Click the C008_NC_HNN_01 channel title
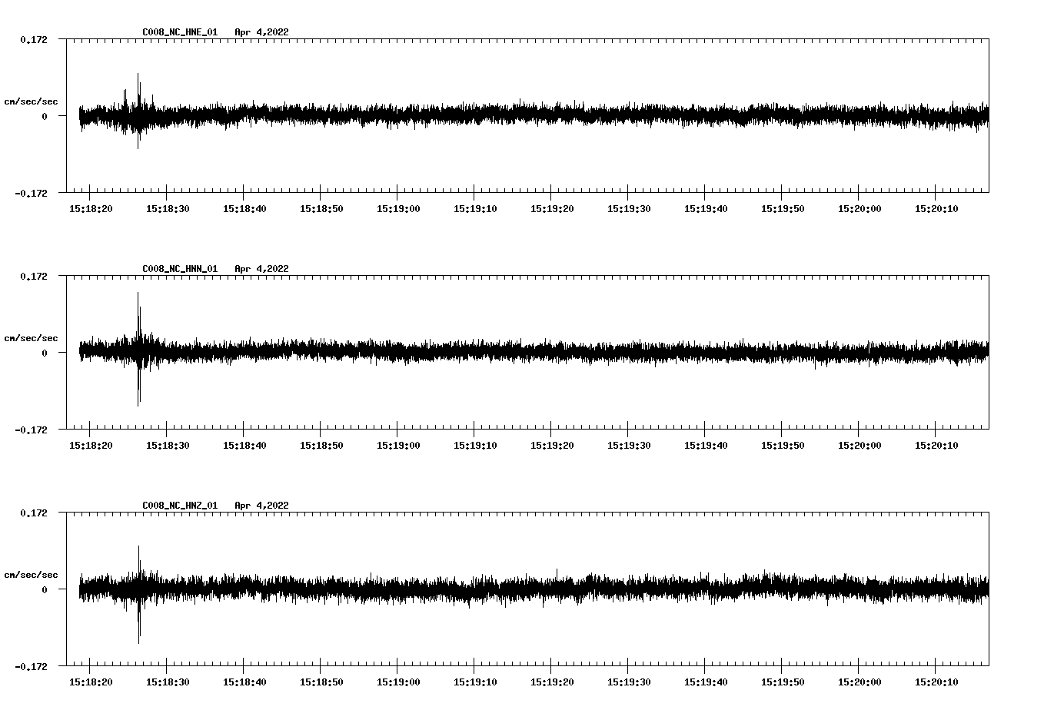The width and height of the screenshot is (1044, 710). 180,269
